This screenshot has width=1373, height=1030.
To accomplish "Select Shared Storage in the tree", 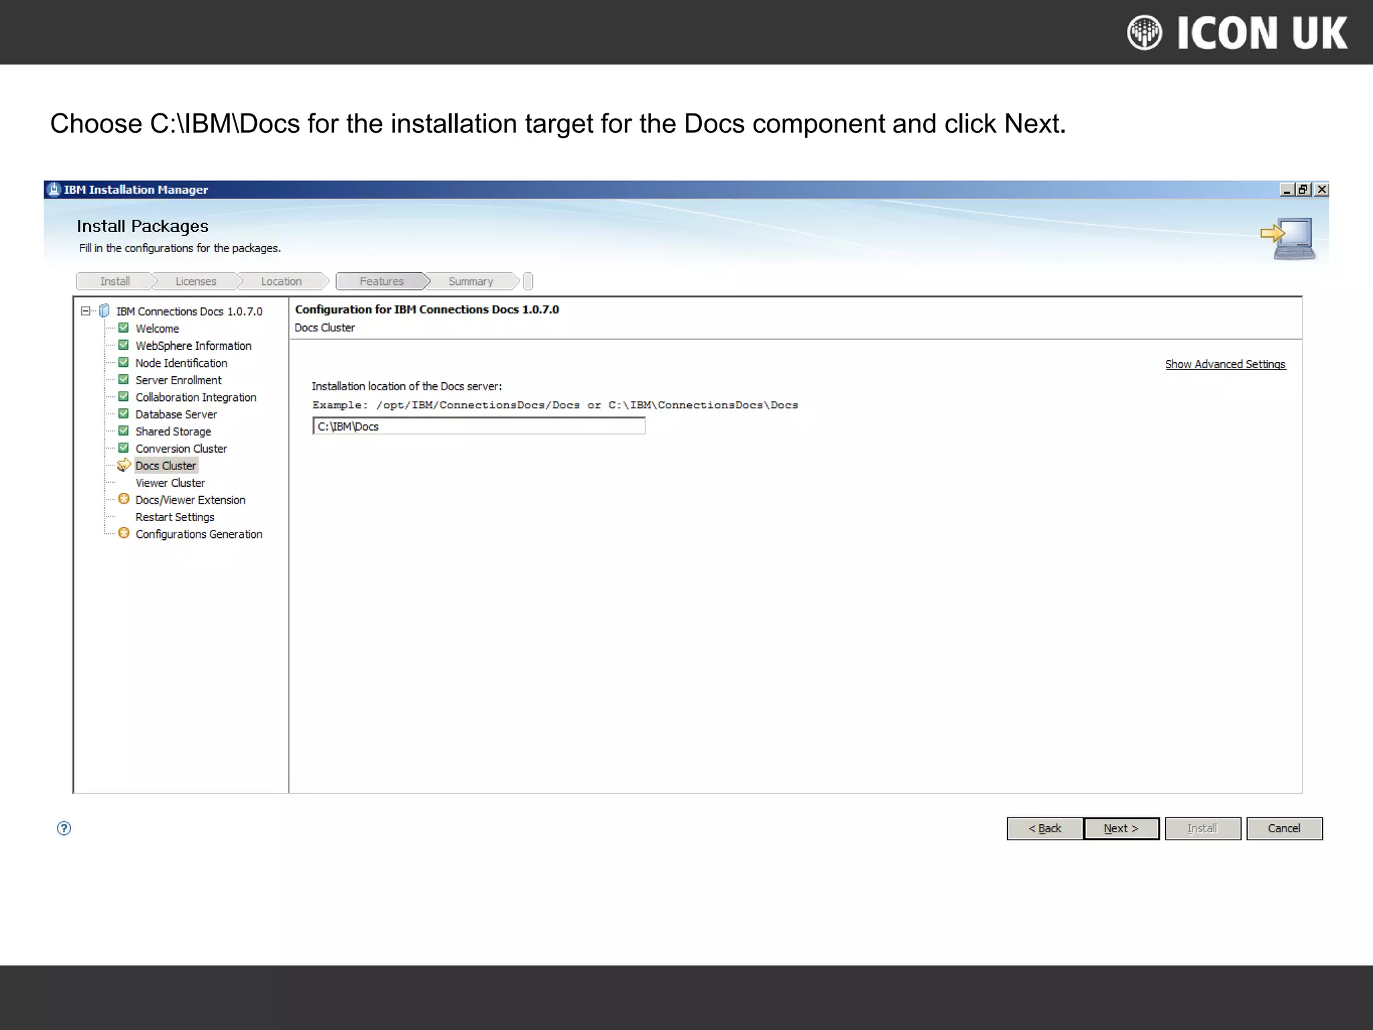I will (173, 431).
